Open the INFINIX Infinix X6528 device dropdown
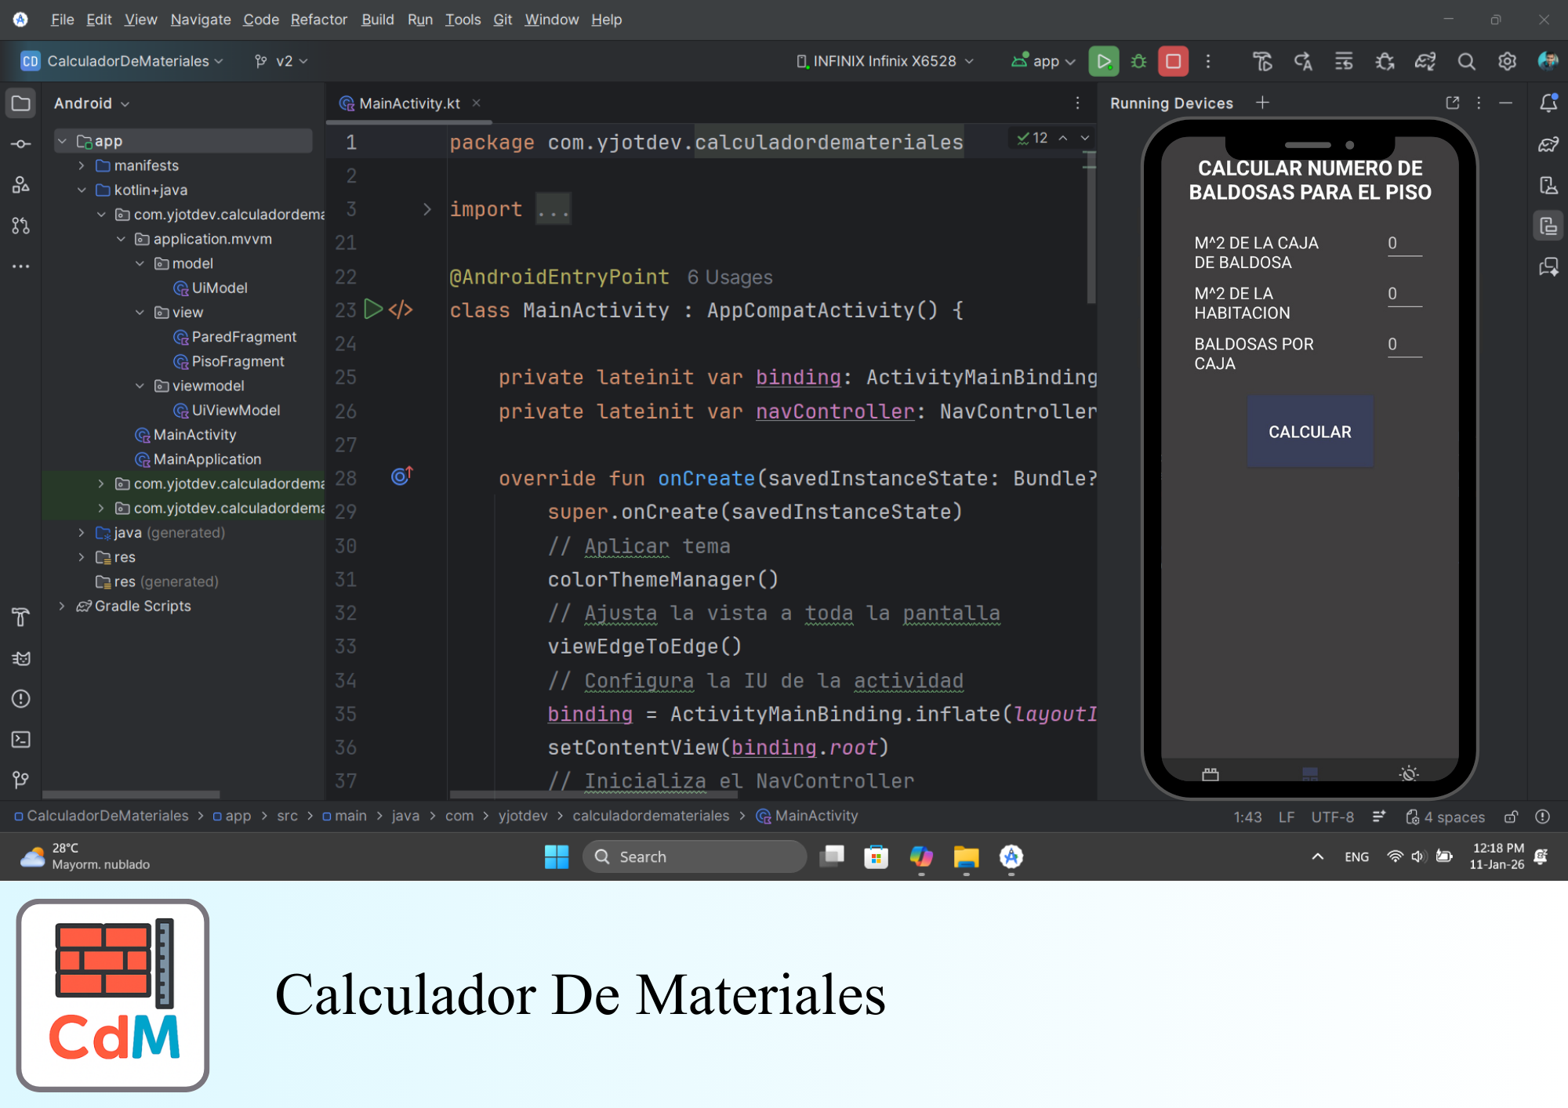1568x1108 pixels. pyautogui.click(x=884, y=61)
